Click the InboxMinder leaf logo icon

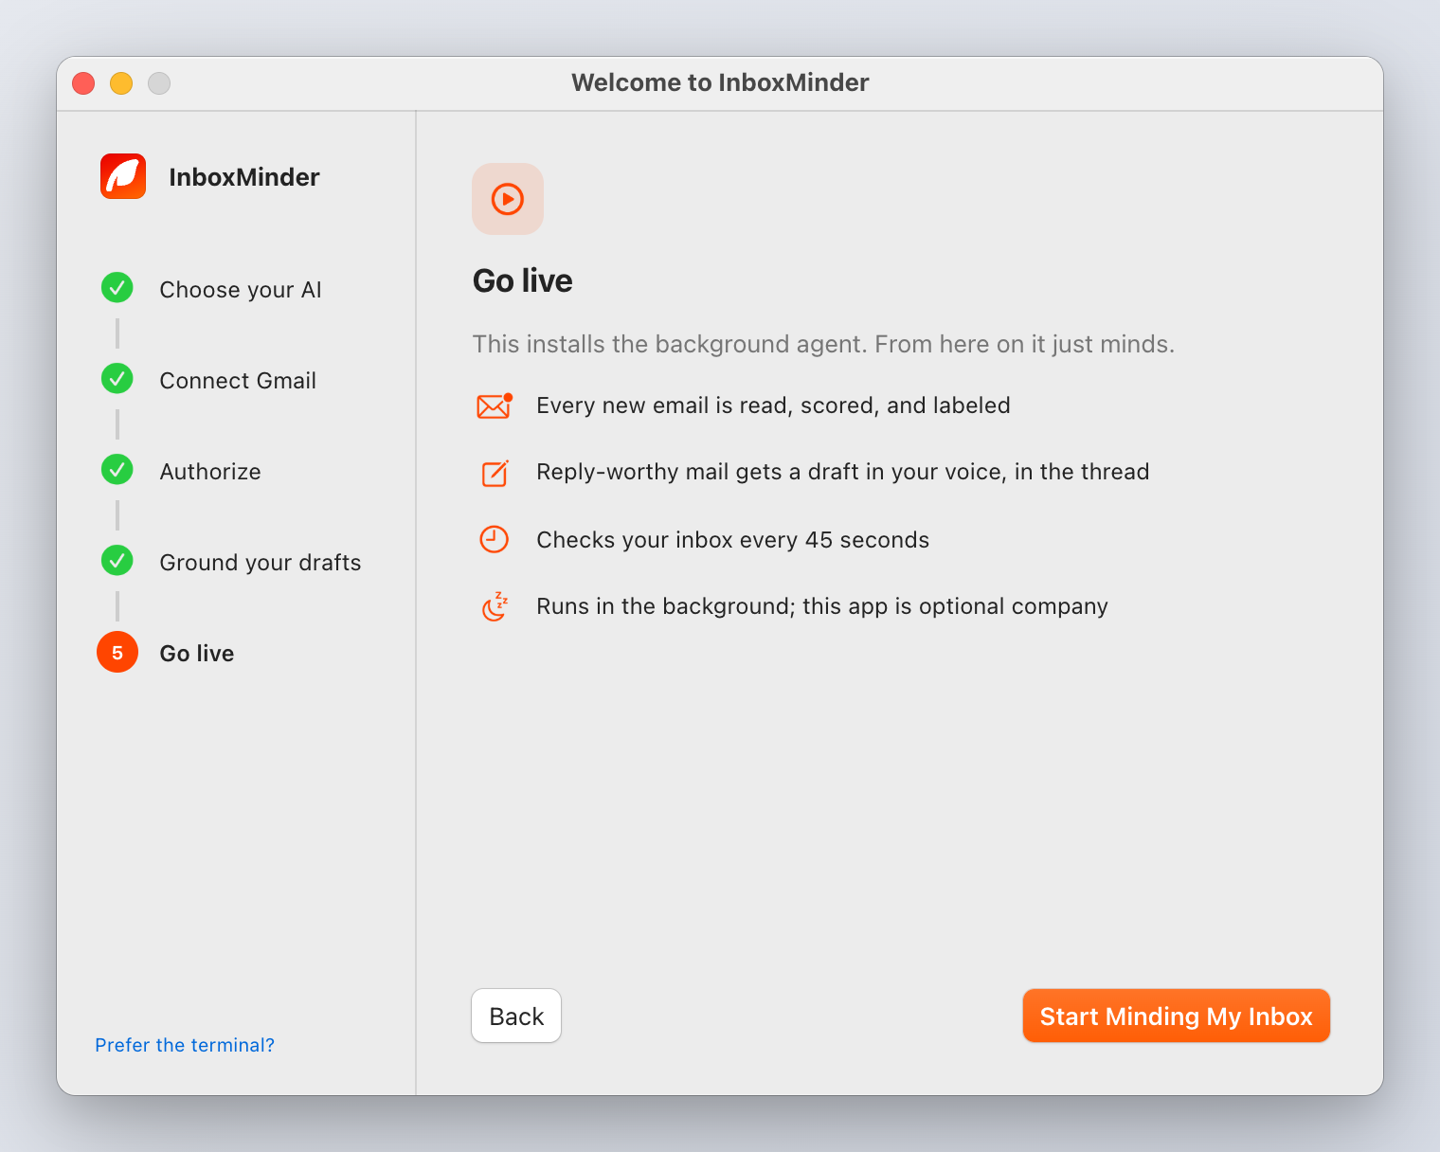pos(123,176)
